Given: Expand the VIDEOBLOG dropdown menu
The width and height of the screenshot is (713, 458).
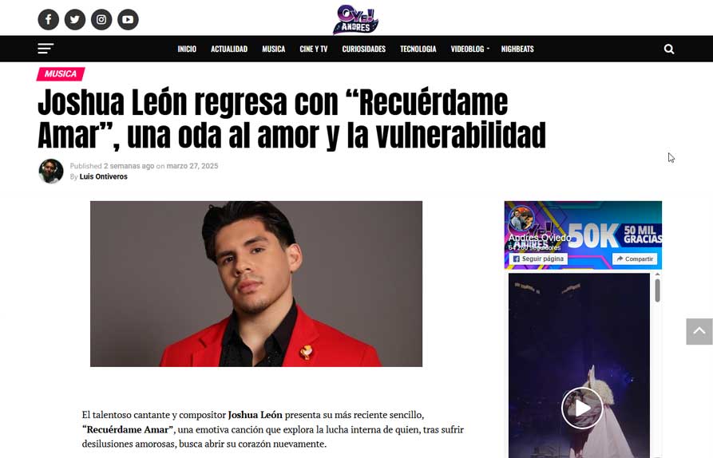Looking at the screenshot, I should click(469, 49).
